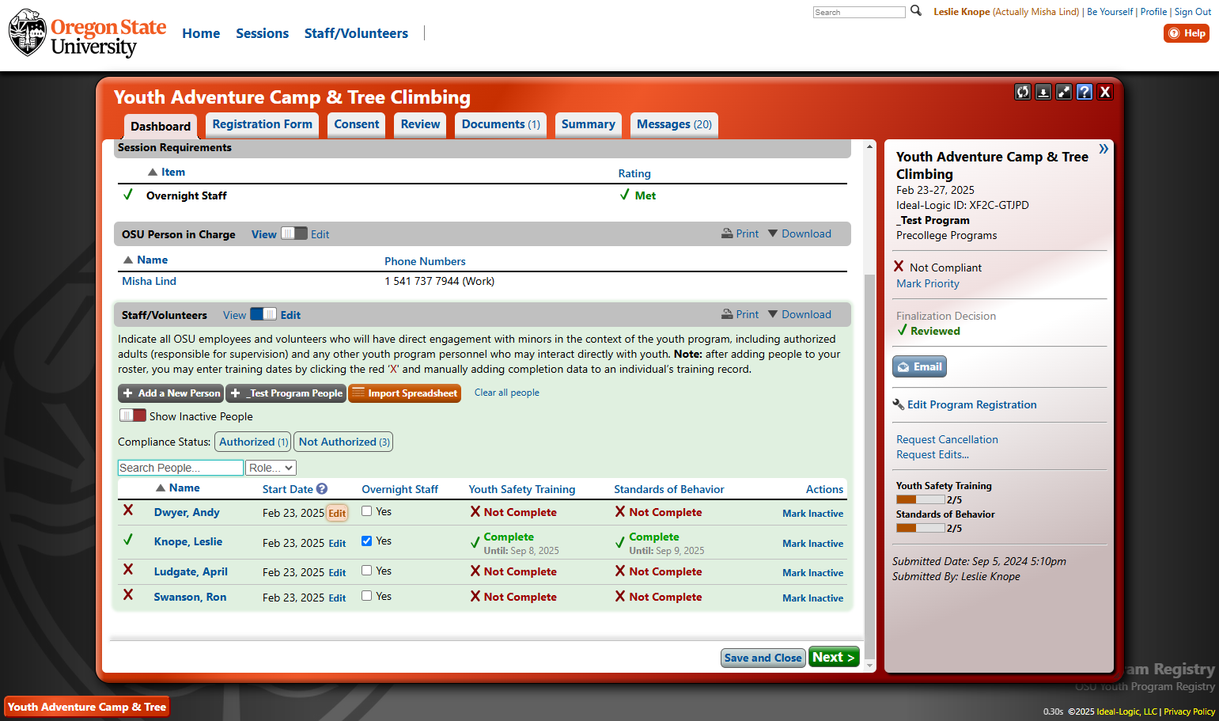Click Standards of Behavior progress bar
This screenshot has height=721, width=1219.
(921, 528)
